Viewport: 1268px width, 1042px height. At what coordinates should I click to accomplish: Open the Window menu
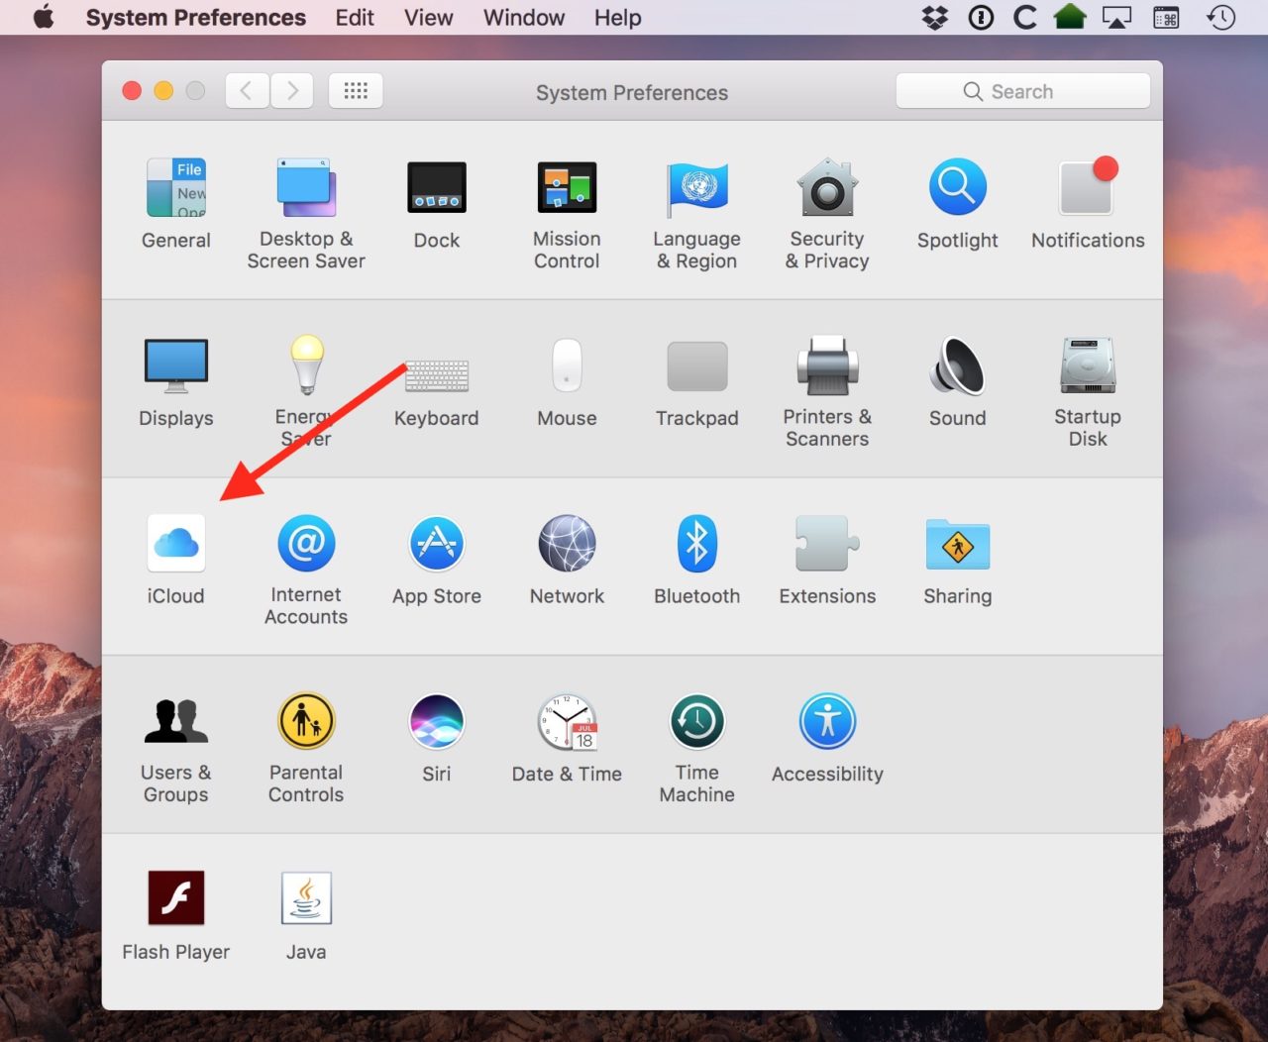pos(524,18)
